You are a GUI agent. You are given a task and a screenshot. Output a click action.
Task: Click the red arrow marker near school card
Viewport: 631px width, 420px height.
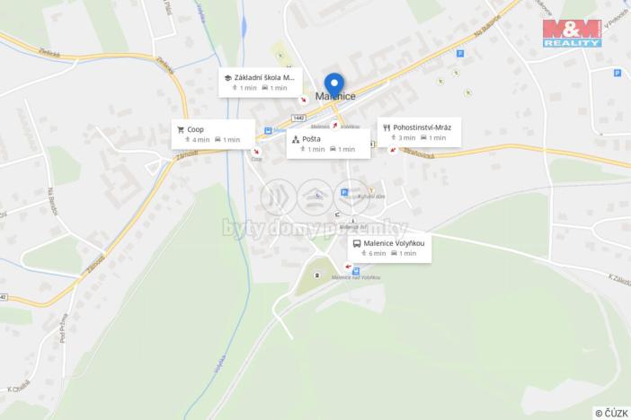(x=304, y=100)
